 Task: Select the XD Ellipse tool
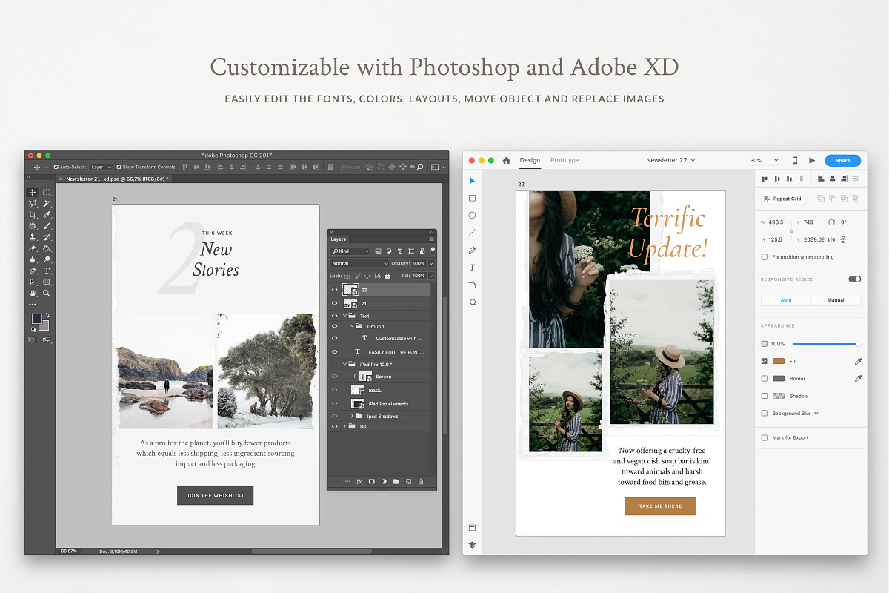tap(472, 216)
